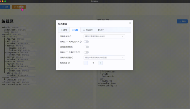Click info icon beside 忽略以"."开头的文件夹
The width and height of the screenshot is (190, 109).
81,42
